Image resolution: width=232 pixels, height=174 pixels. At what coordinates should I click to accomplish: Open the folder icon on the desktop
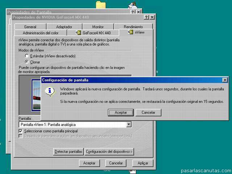[x=100, y=5]
